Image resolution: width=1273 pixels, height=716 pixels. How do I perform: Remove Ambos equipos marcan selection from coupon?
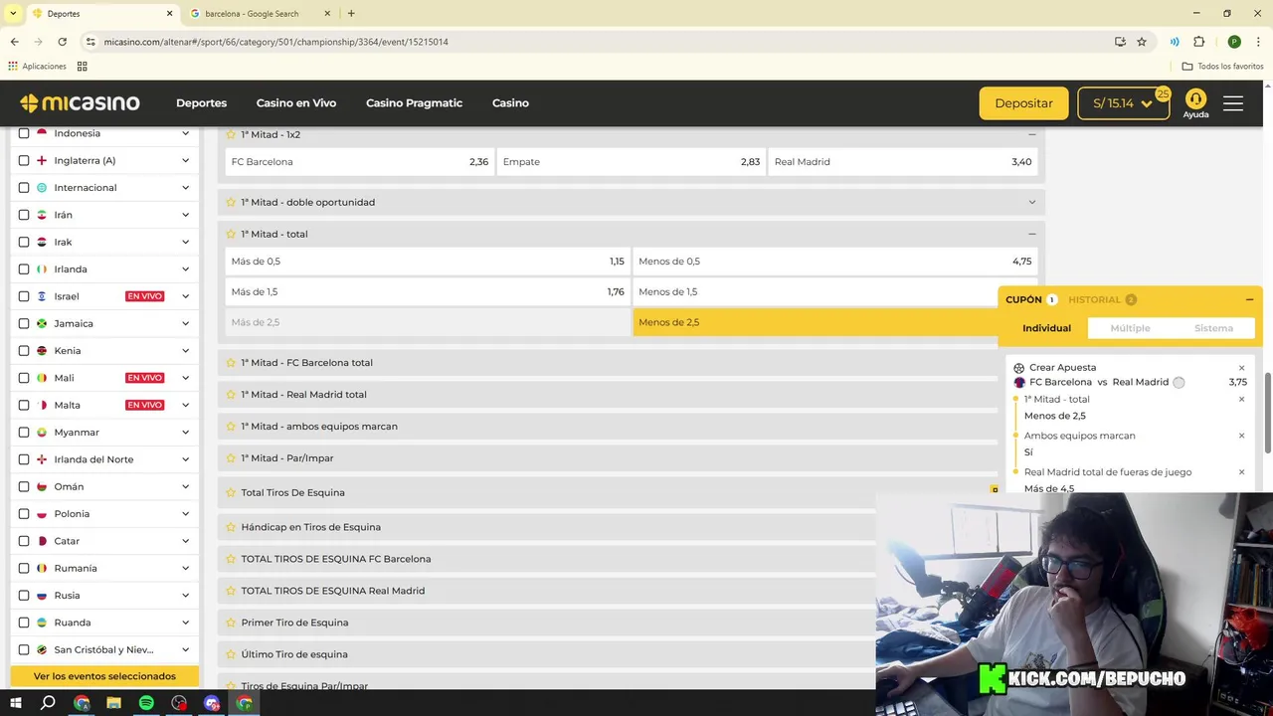point(1241,436)
